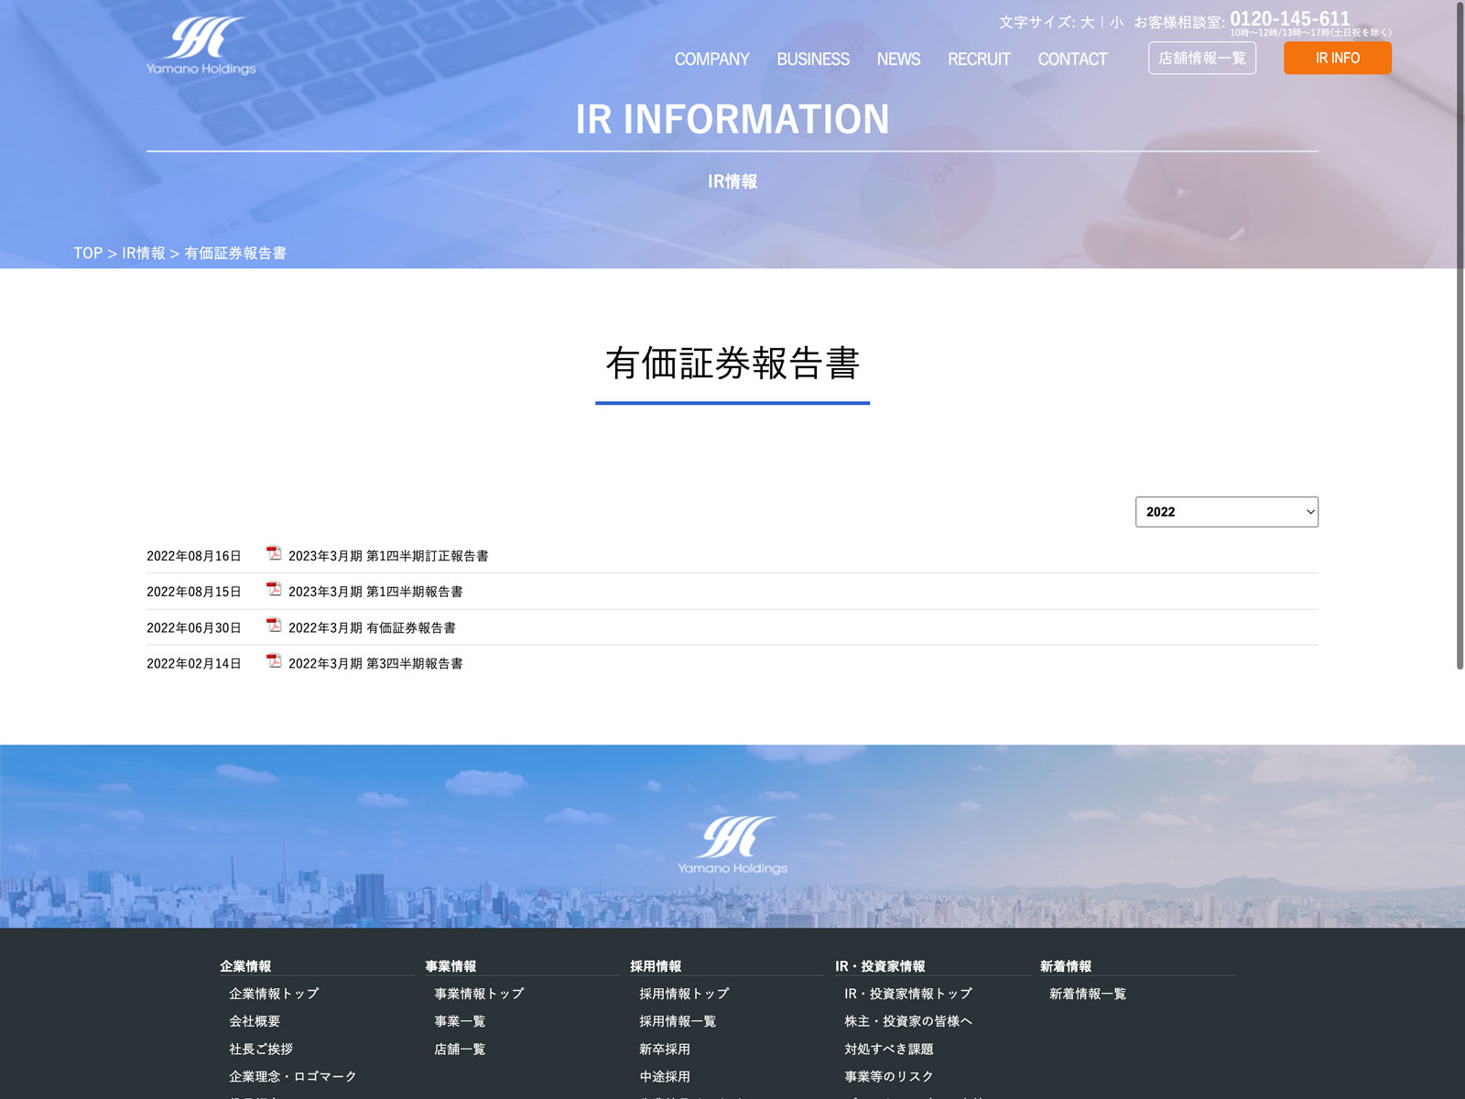The width and height of the screenshot is (1465, 1099).
Task: Click IR情報 in the breadcrumb
Action: [144, 253]
